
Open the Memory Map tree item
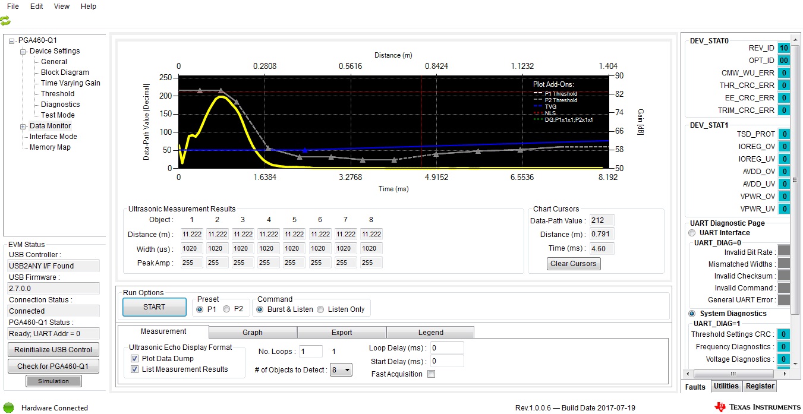point(50,147)
